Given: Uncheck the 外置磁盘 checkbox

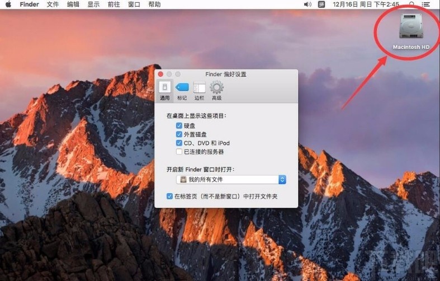Looking at the screenshot, I should (179, 134).
